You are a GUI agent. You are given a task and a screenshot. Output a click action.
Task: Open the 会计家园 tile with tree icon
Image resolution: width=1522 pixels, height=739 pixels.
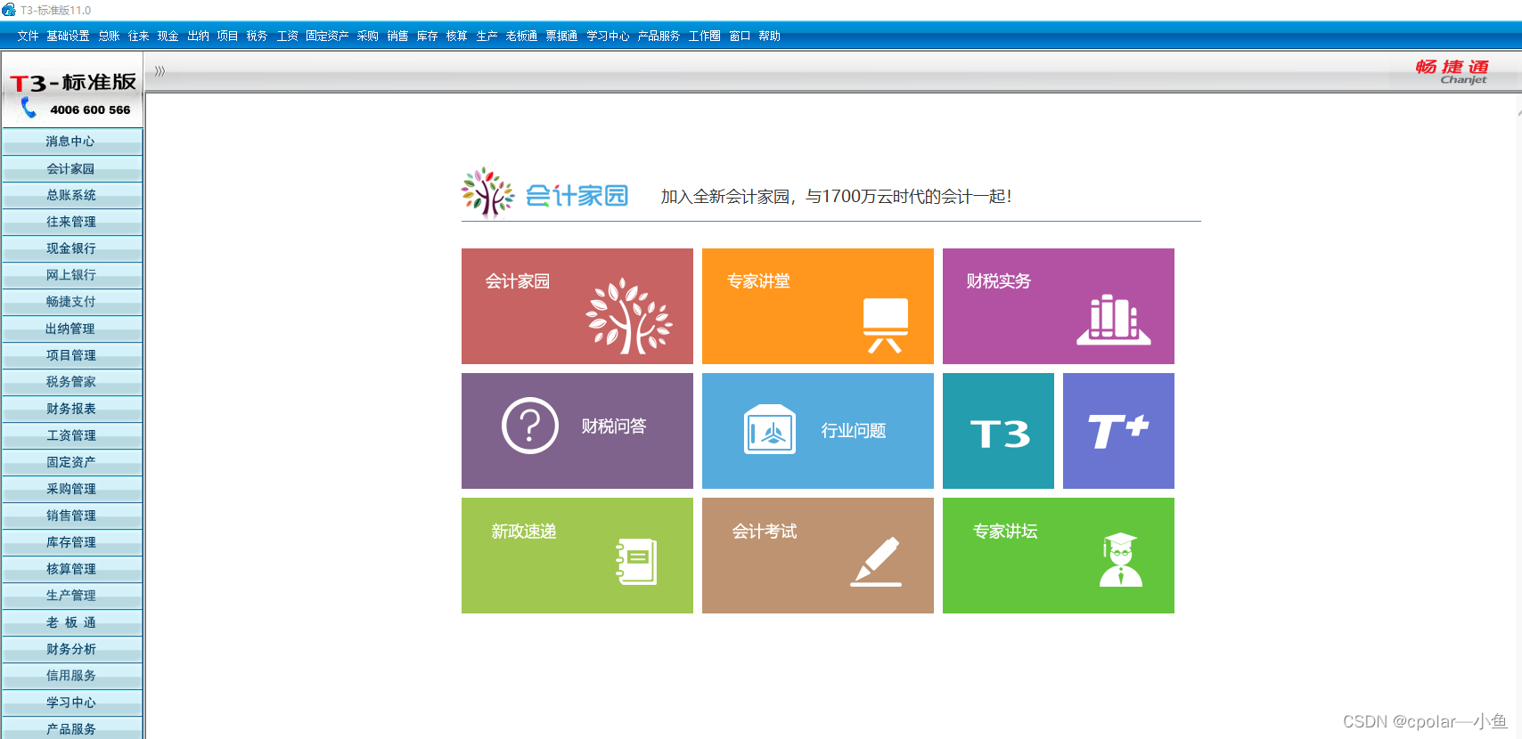pyautogui.click(x=577, y=306)
